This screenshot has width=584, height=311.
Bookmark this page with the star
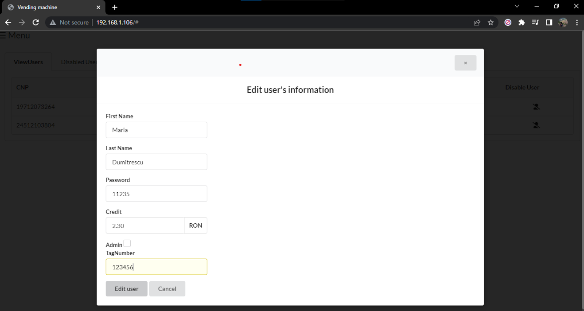(491, 23)
